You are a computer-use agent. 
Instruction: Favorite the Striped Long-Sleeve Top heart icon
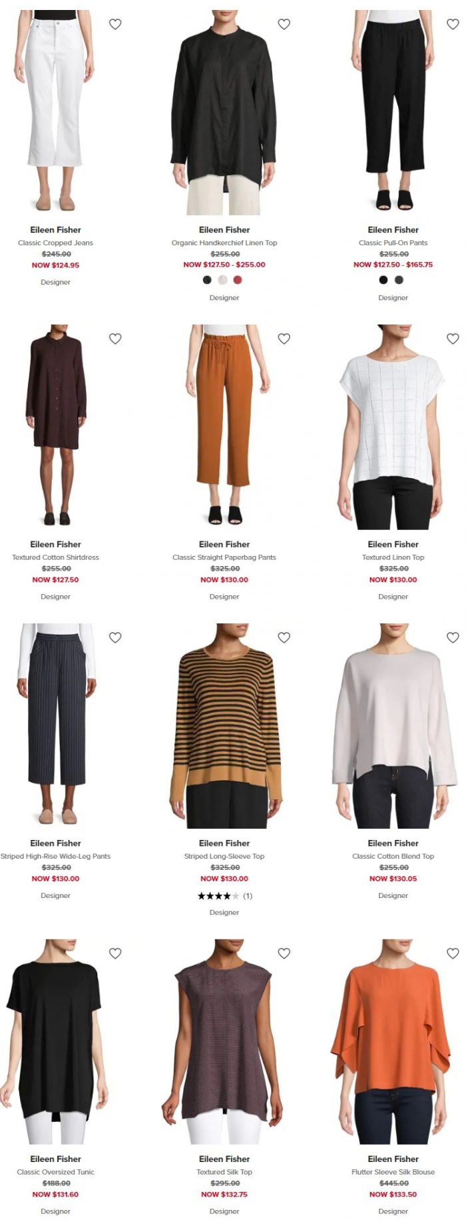tap(284, 637)
